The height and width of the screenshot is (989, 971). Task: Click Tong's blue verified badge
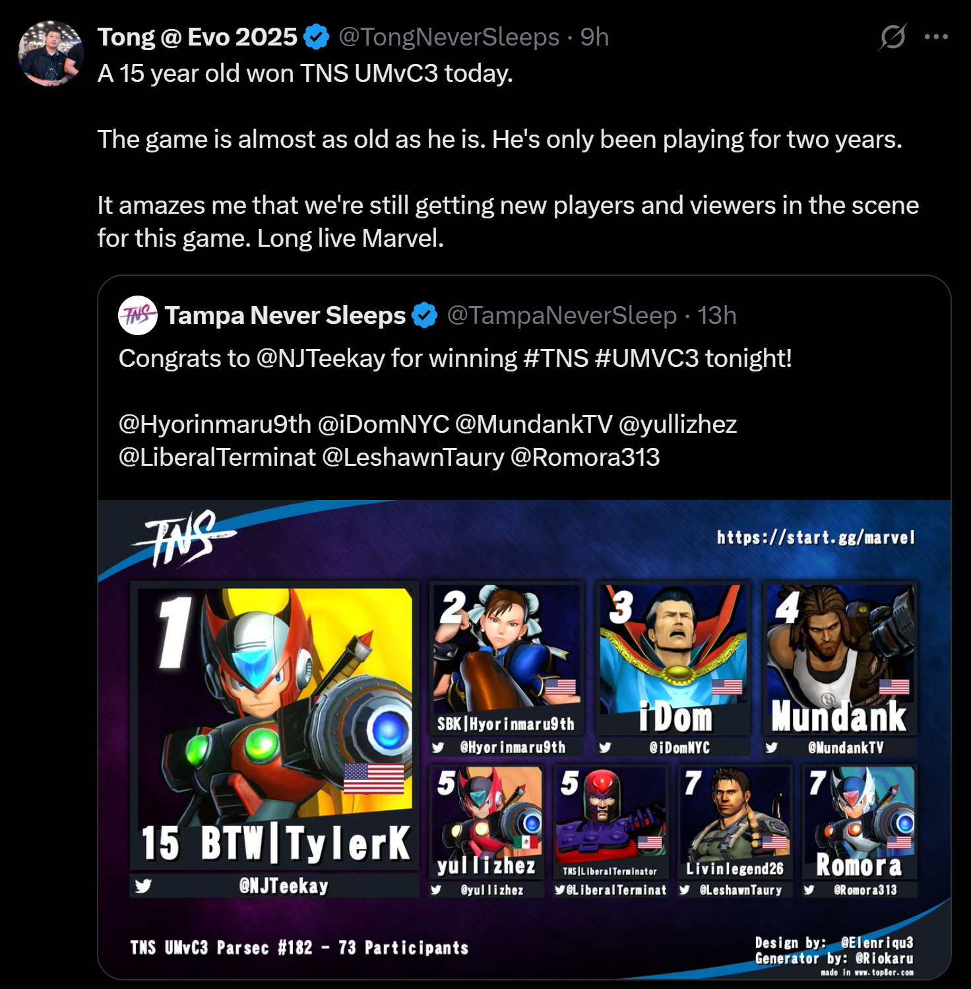coord(317,37)
